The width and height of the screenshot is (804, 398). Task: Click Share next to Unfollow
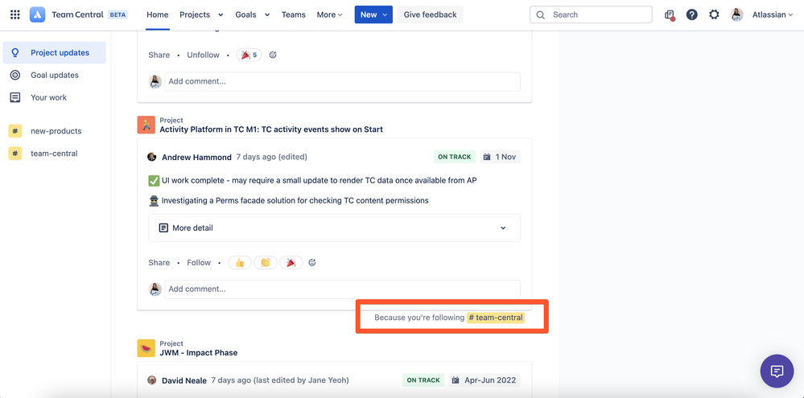click(x=159, y=55)
